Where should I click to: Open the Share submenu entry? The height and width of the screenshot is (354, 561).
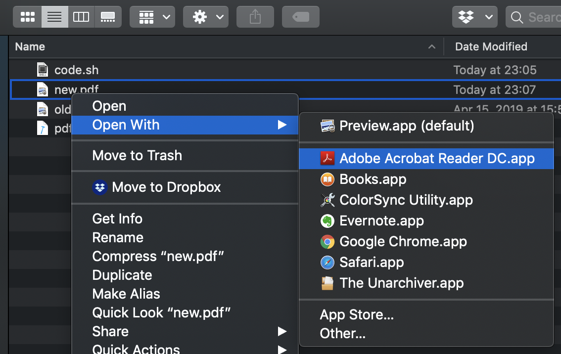pyautogui.click(x=185, y=331)
